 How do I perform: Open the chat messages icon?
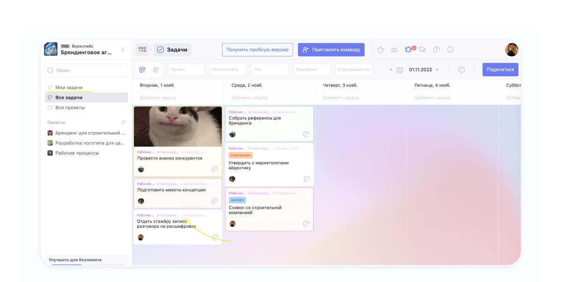point(422,50)
